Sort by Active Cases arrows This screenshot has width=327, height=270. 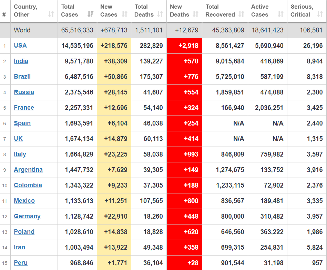280,14
